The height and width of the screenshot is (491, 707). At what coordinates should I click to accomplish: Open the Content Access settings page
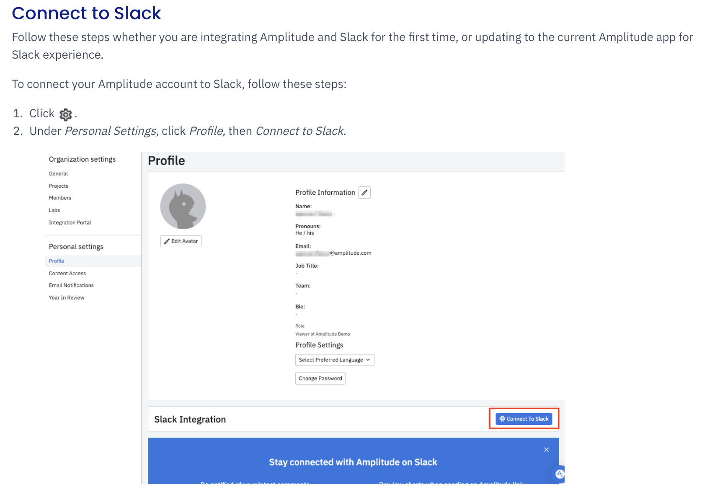coord(67,273)
